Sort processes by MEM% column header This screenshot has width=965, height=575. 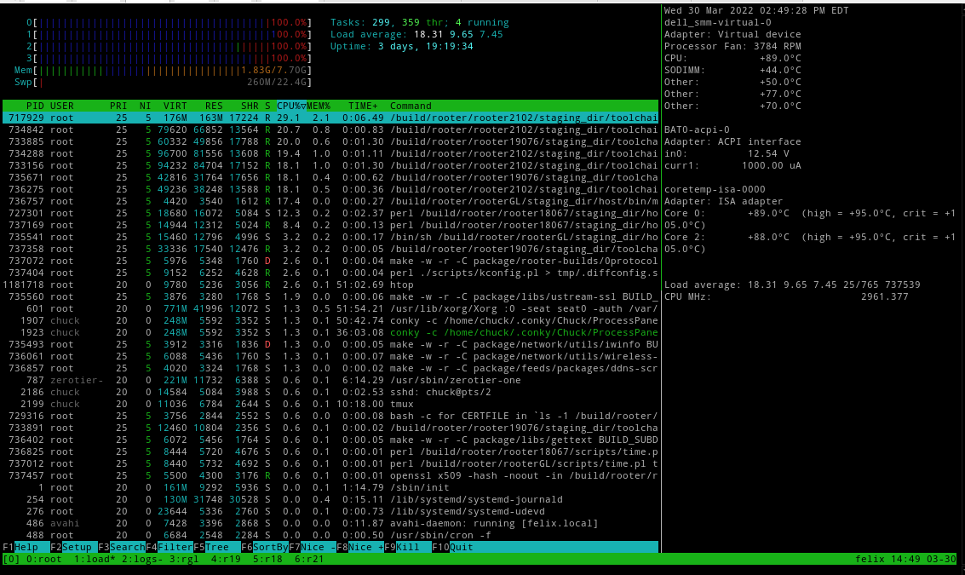(318, 106)
